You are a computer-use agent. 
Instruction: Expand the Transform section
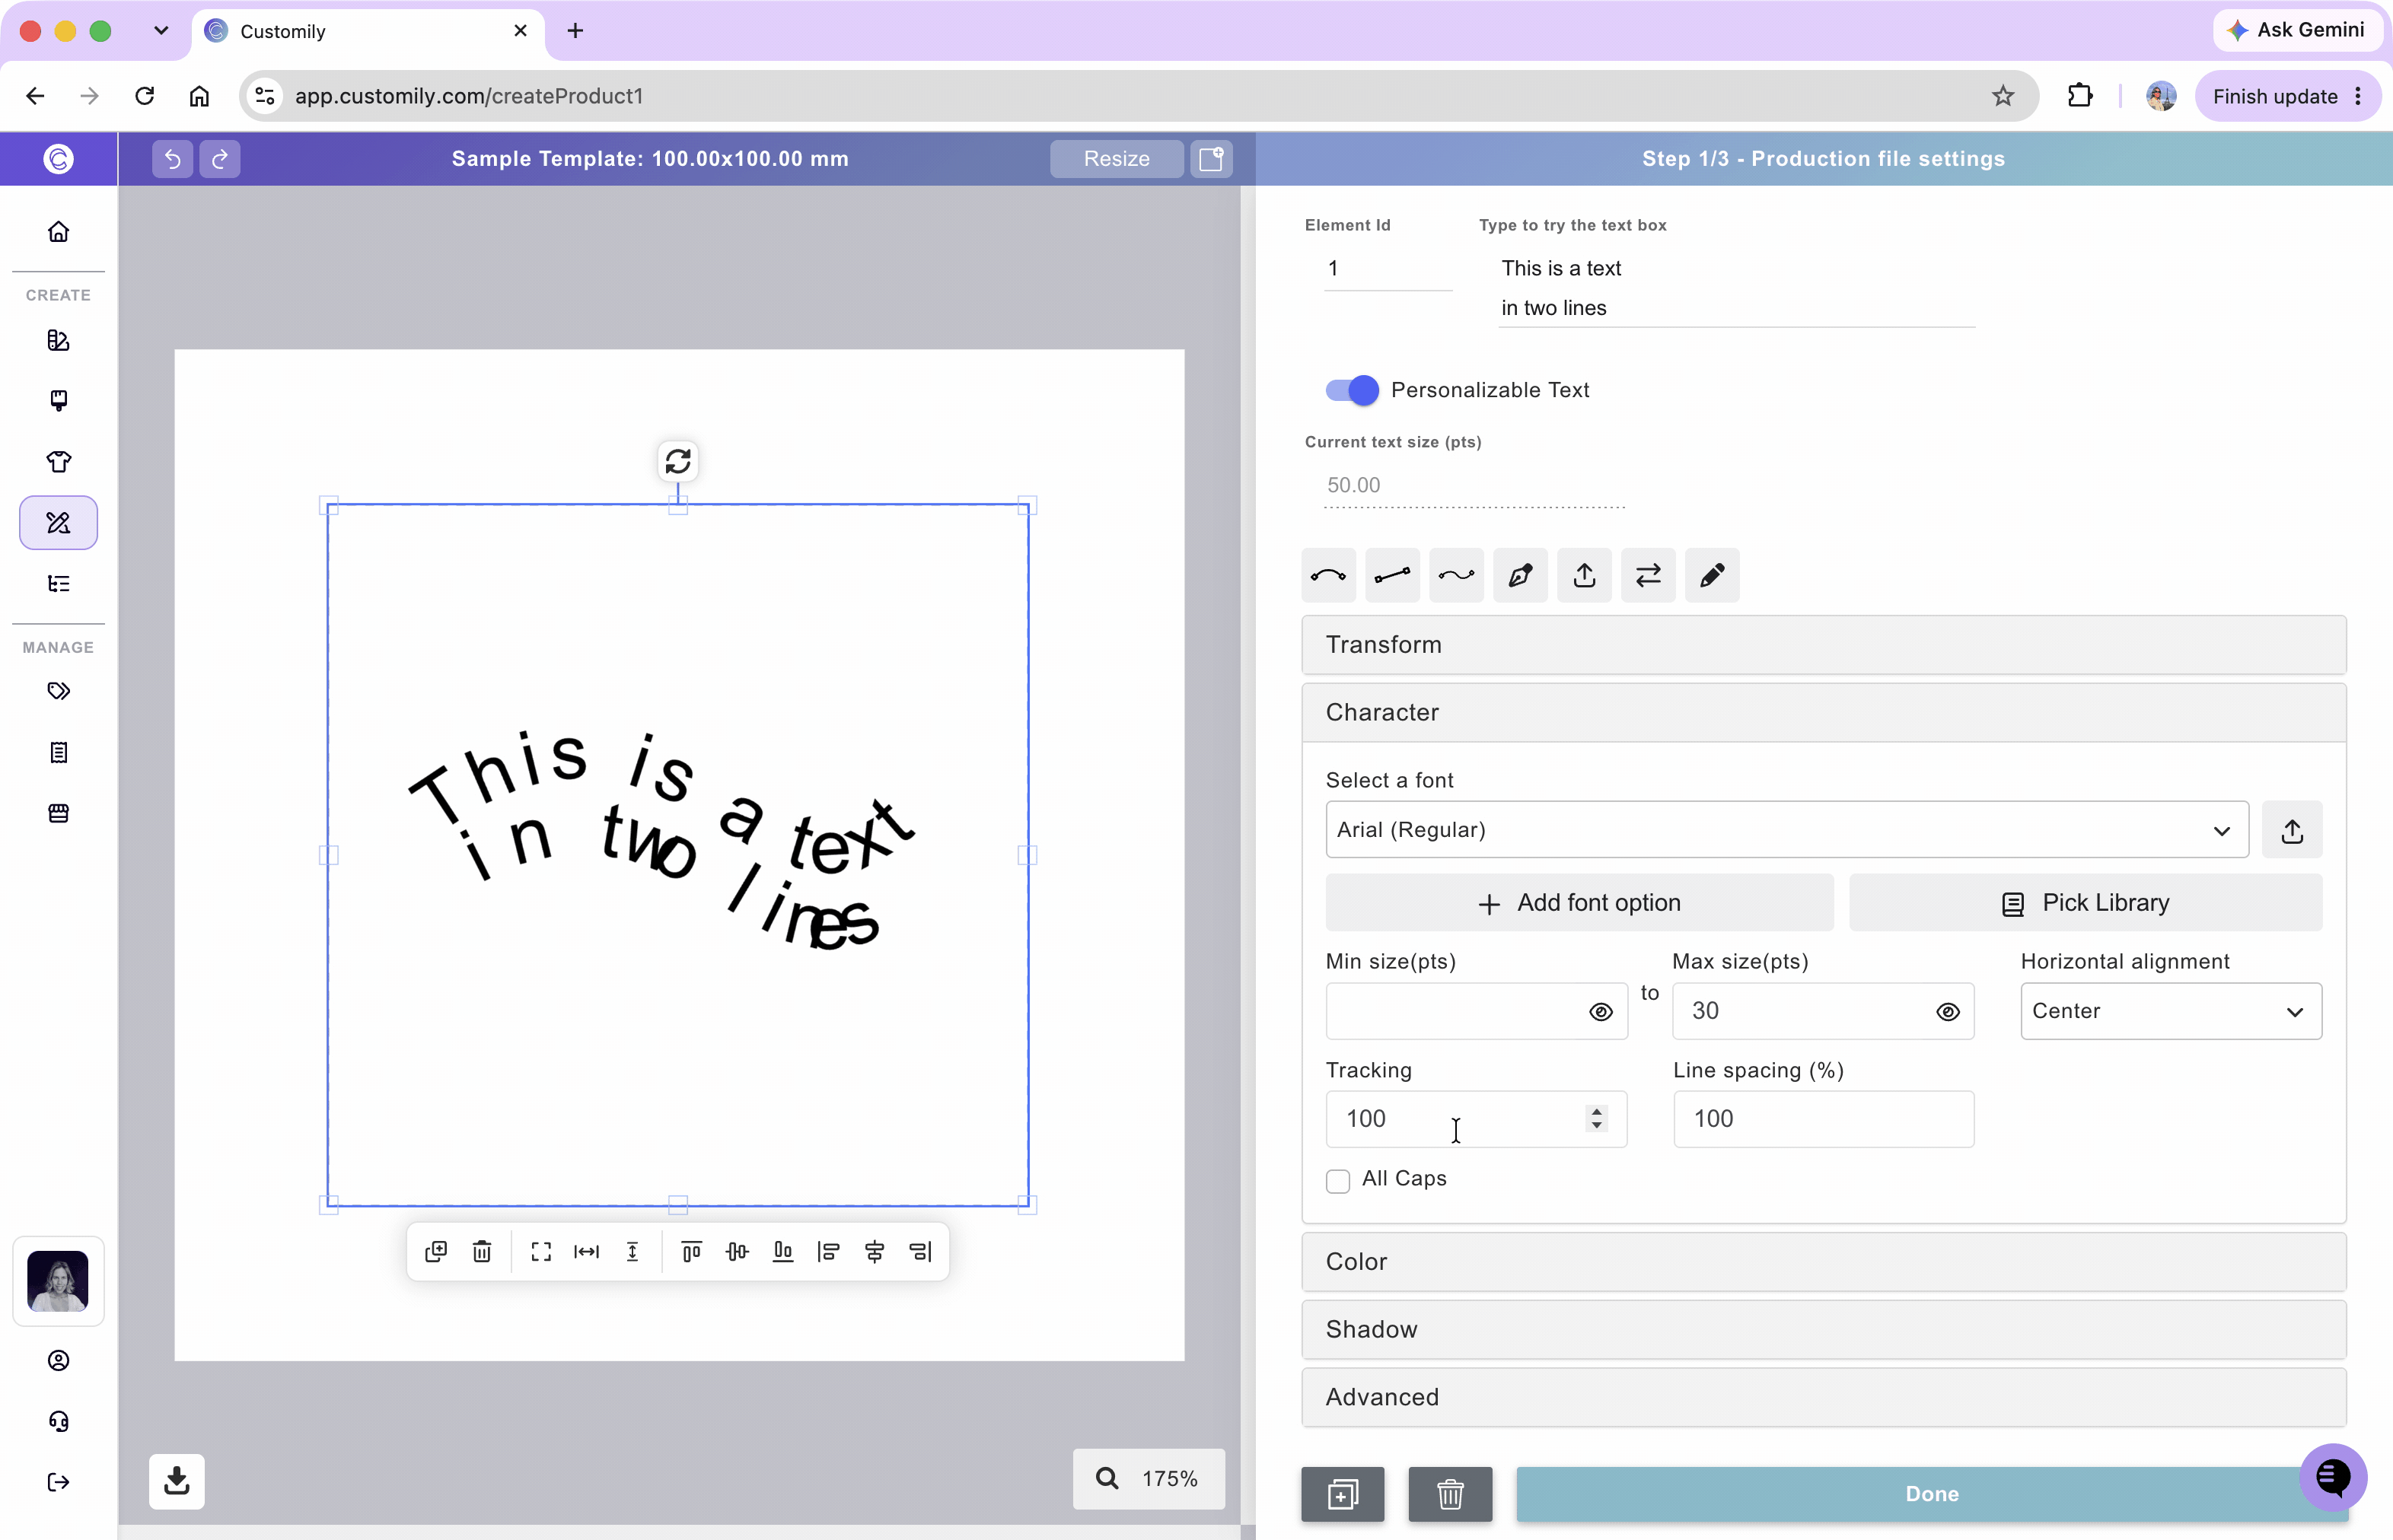click(1823, 645)
